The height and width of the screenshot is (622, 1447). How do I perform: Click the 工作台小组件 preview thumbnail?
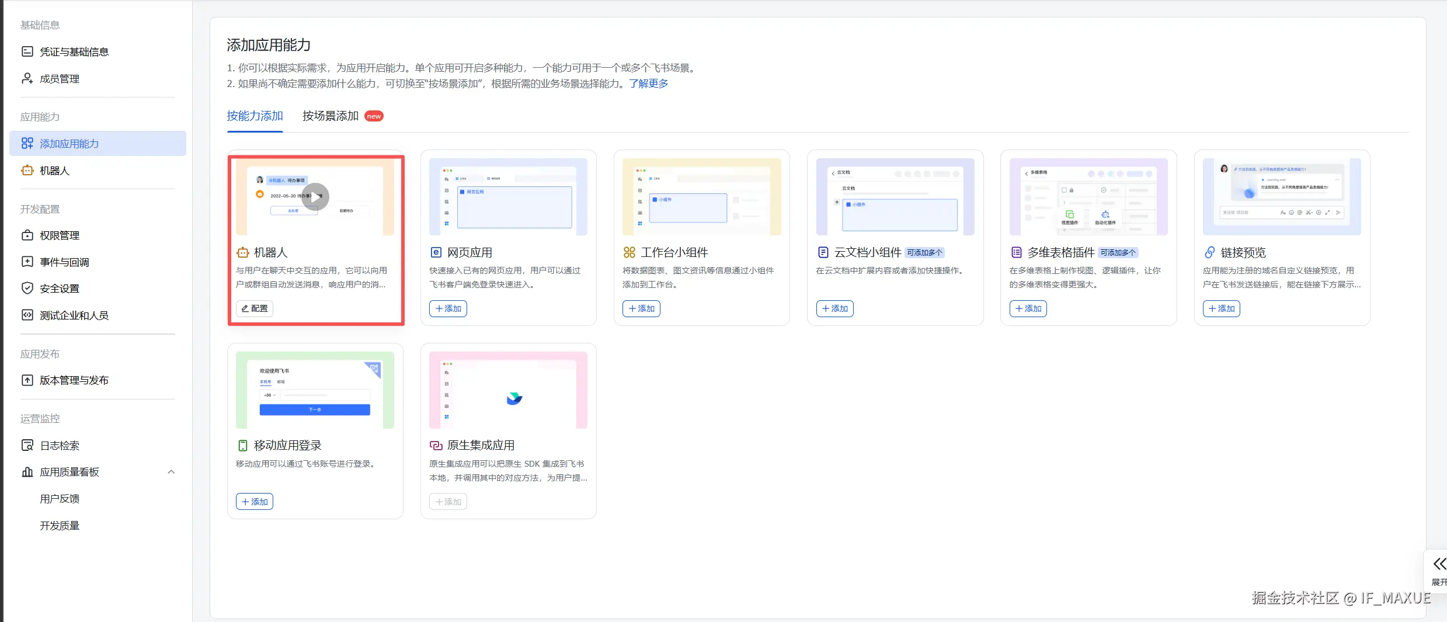tap(701, 197)
